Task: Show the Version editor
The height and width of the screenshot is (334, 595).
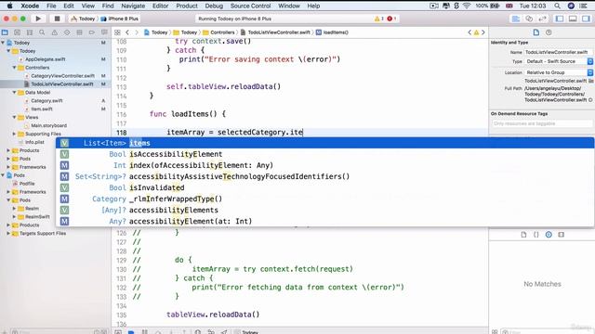Action: pyautogui.click(x=542, y=19)
